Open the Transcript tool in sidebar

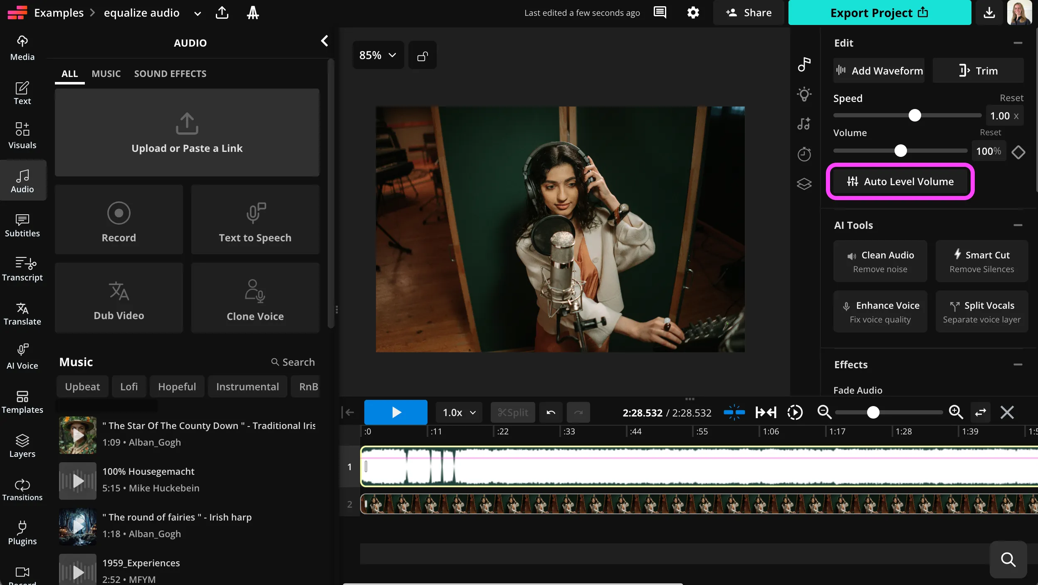[x=22, y=269]
